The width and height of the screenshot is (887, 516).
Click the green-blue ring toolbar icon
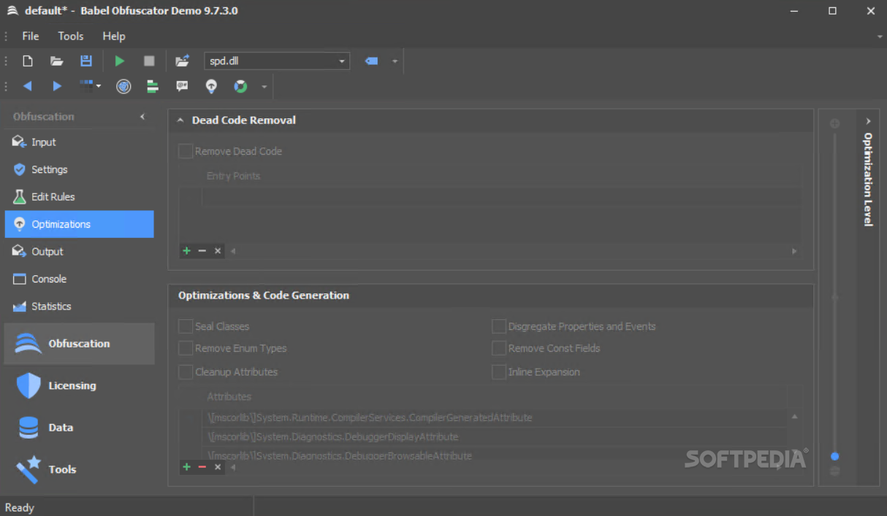[x=240, y=87]
